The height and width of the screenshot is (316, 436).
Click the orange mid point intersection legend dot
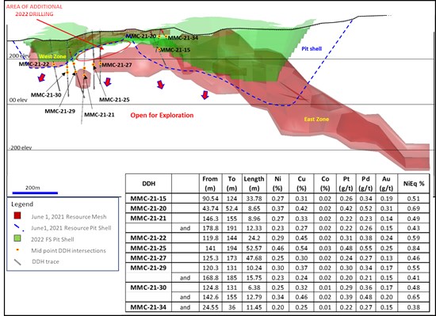[x=17, y=250]
